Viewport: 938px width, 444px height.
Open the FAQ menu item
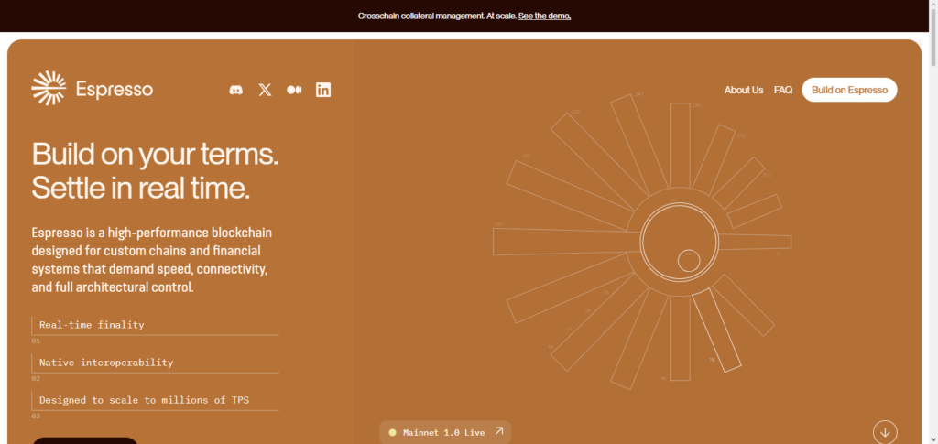(x=783, y=91)
